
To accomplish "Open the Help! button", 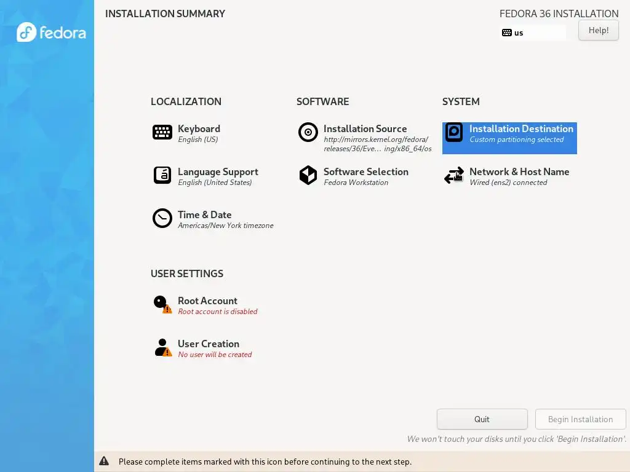I will [x=598, y=30].
